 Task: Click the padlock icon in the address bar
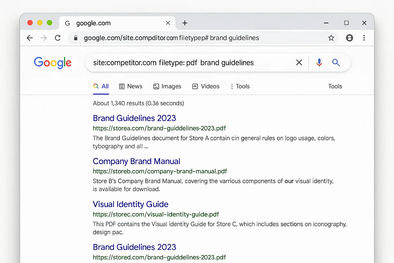pyautogui.click(x=75, y=38)
